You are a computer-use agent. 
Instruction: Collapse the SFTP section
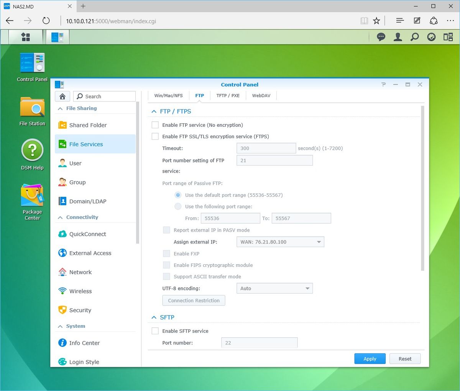tap(154, 317)
